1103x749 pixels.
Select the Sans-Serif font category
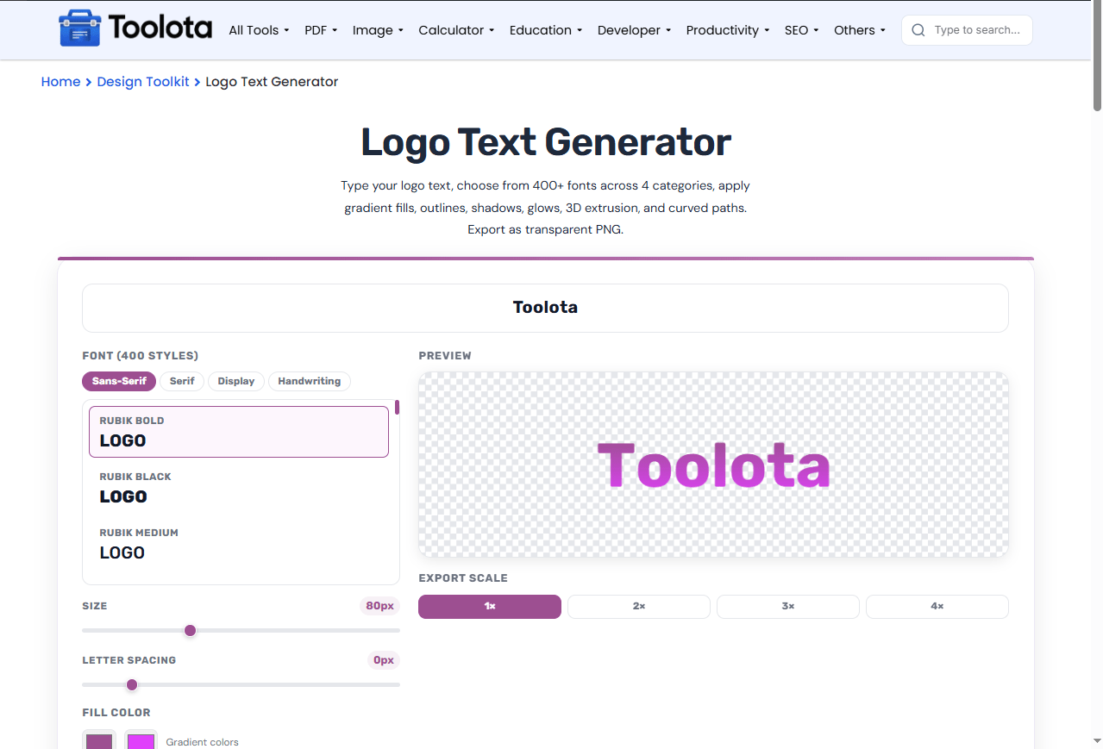pos(119,381)
